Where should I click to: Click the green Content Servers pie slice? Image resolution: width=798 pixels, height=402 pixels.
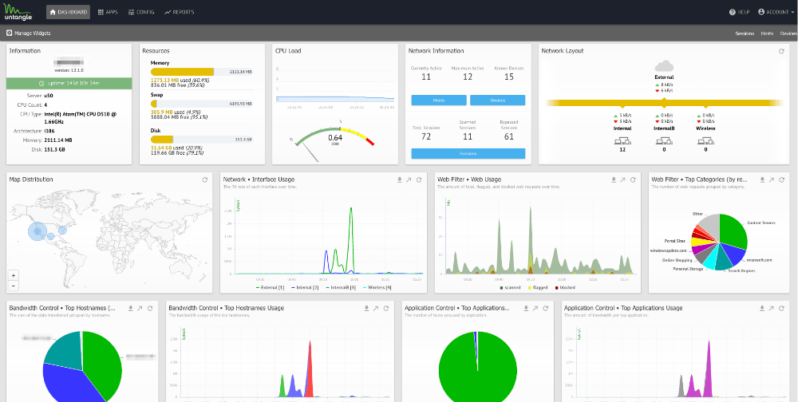coord(734,231)
